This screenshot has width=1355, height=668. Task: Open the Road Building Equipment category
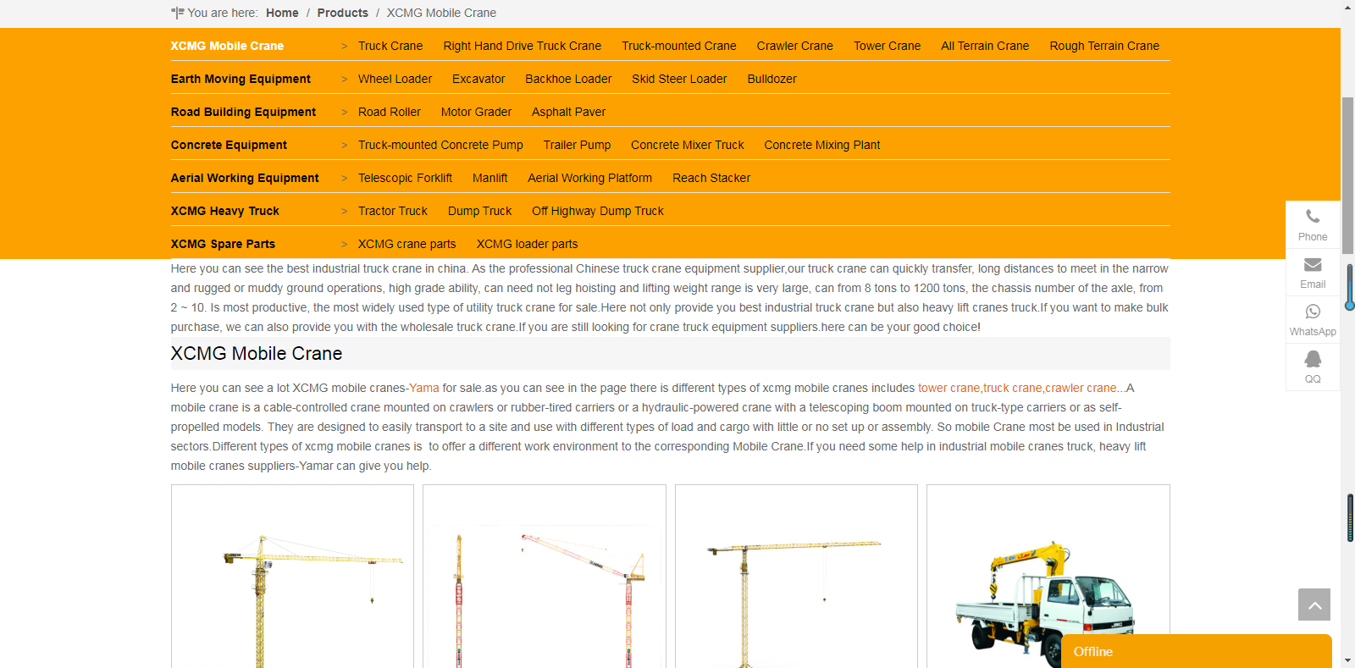243,112
